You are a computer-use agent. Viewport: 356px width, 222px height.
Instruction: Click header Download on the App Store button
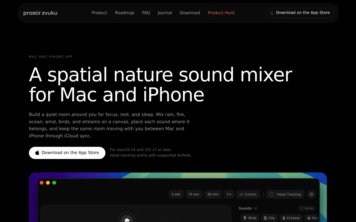click(x=300, y=13)
